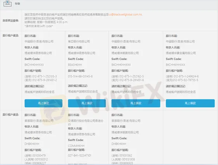Click 馬上匯款 button under account 012-875-1-249624-6
This screenshot has height=165, width=218.
(x=190, y=103)
